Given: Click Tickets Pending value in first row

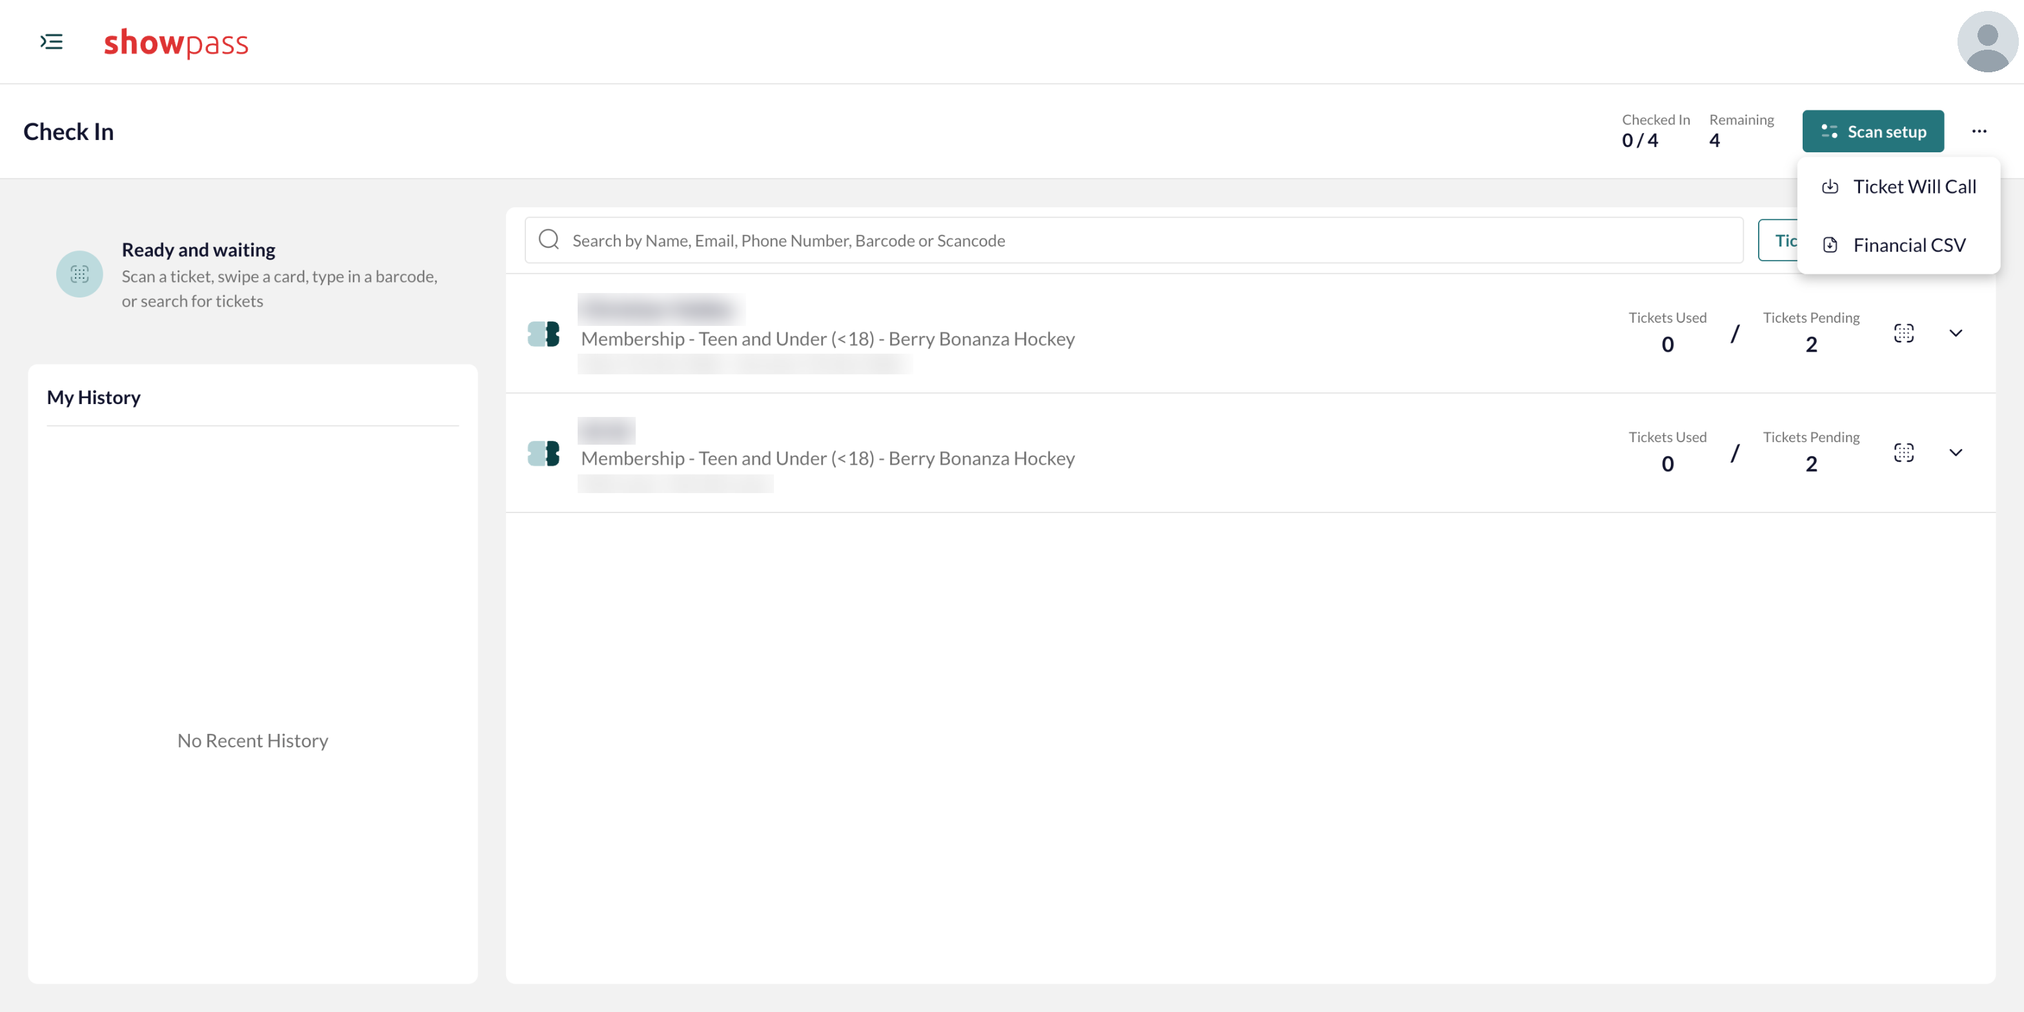Looking at the screenshot, I should [1811, 345].
